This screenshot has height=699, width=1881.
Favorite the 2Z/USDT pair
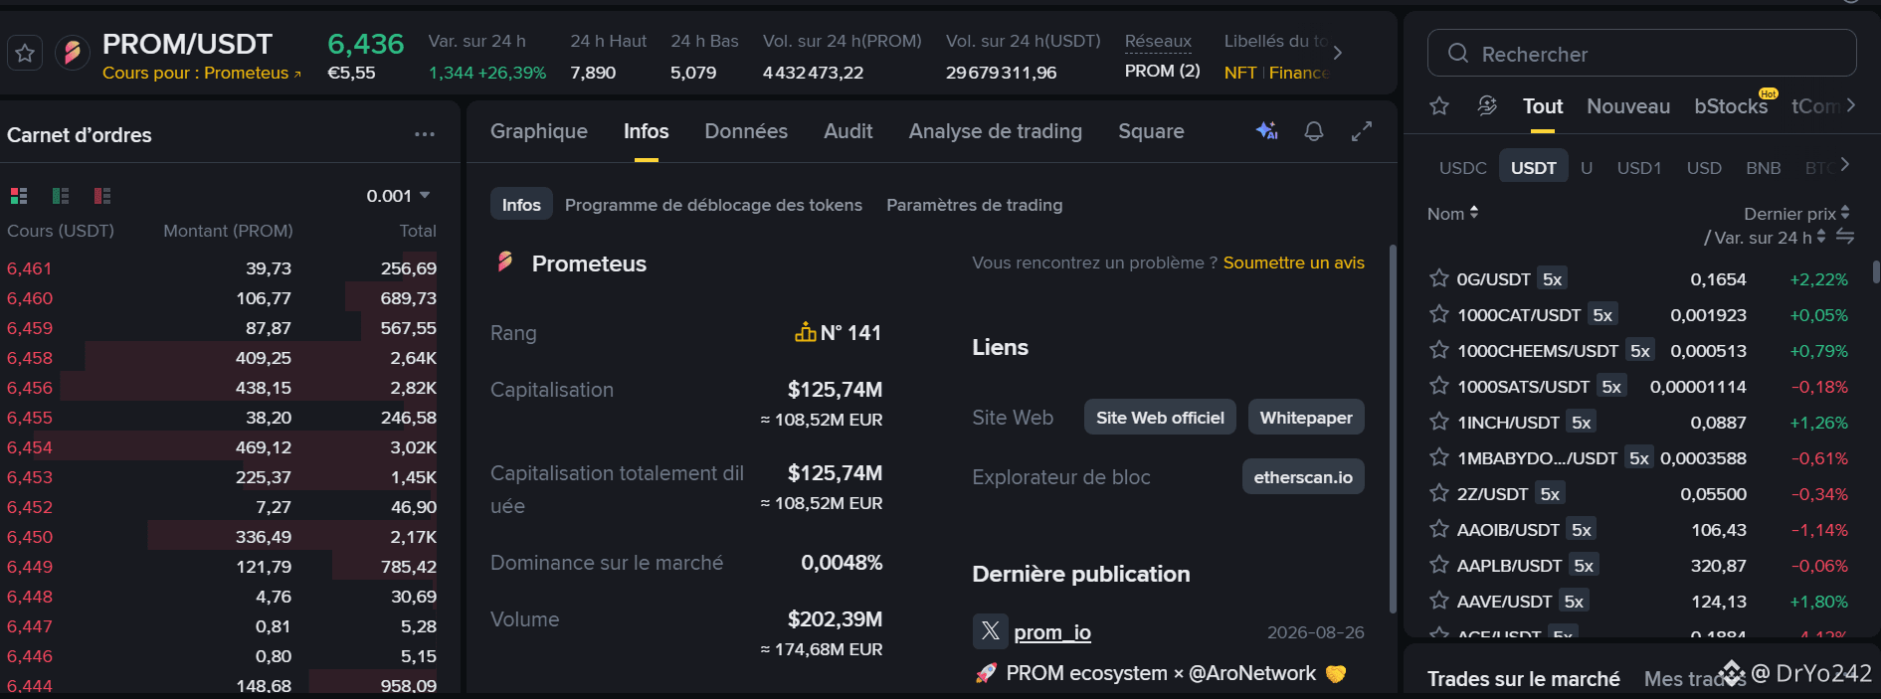[1438, 493]
